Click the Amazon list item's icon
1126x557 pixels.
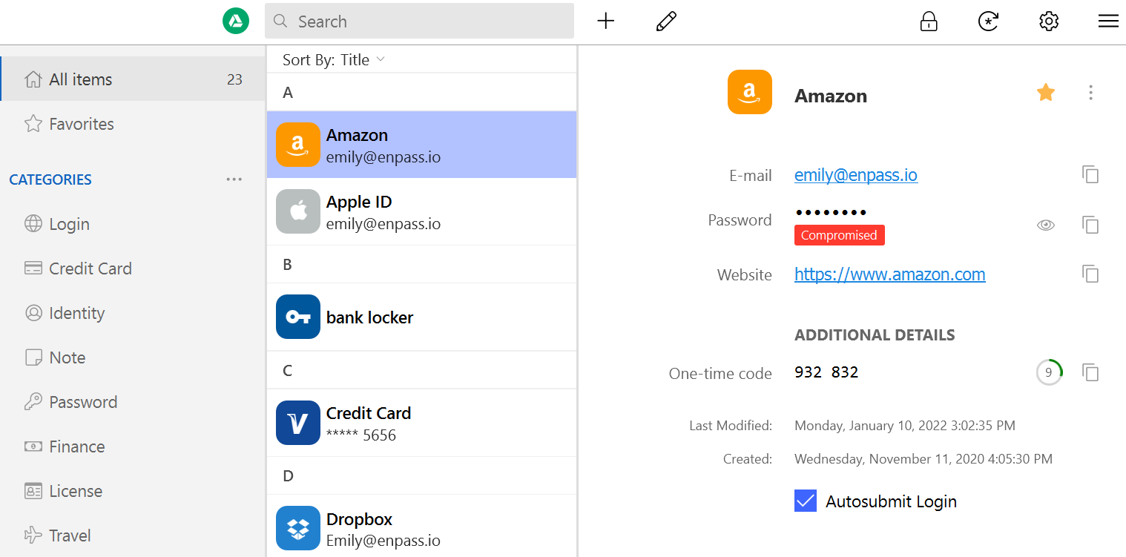pyautogui.click(x=298, y=145)
